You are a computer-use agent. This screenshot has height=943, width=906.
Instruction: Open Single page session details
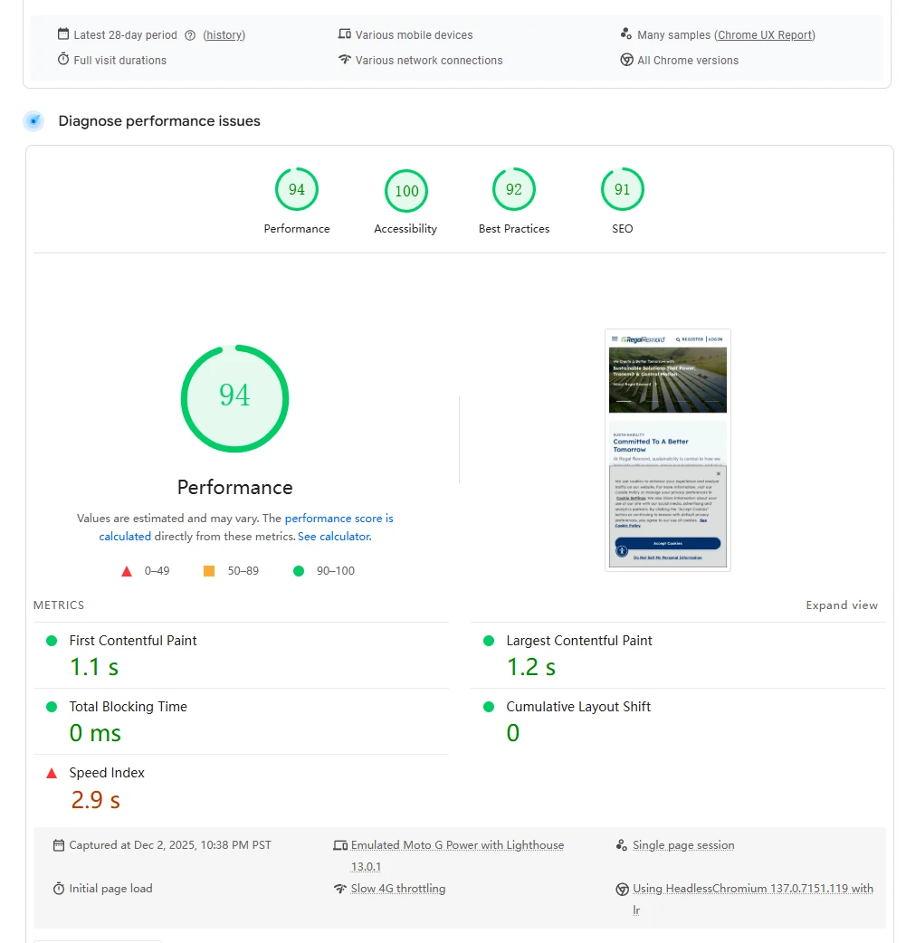tap(683, 845)
